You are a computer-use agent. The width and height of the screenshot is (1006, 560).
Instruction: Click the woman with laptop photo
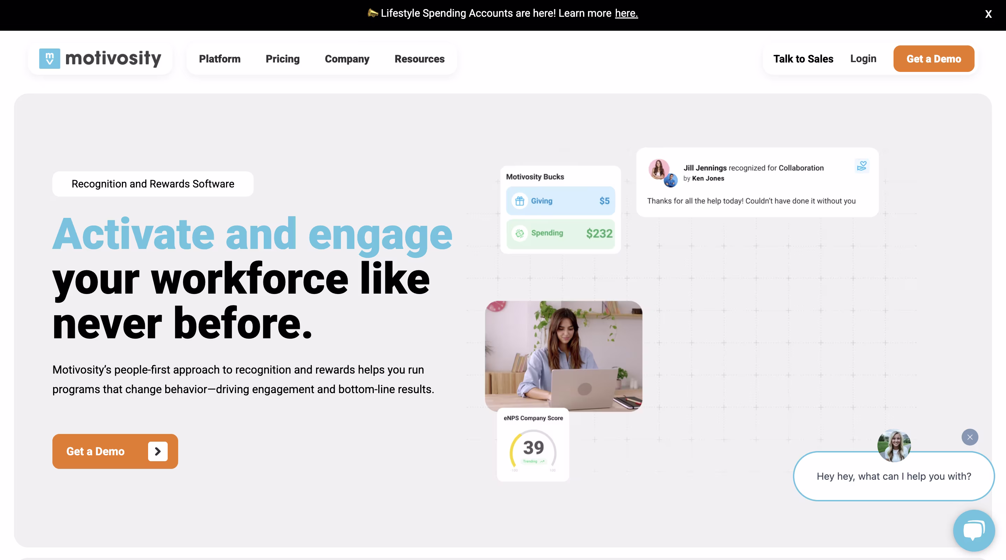pos(563,356)
